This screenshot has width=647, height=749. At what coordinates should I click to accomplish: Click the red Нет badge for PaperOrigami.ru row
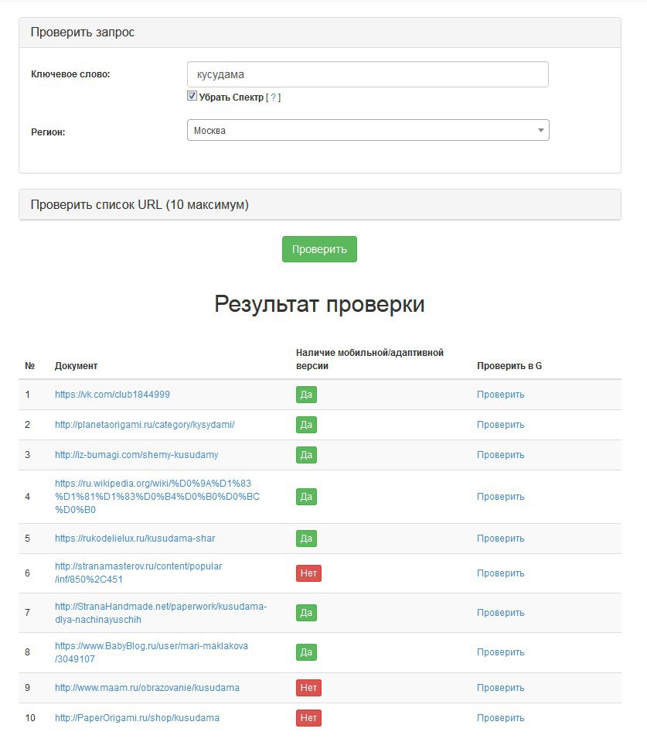[x=308, y=718]
